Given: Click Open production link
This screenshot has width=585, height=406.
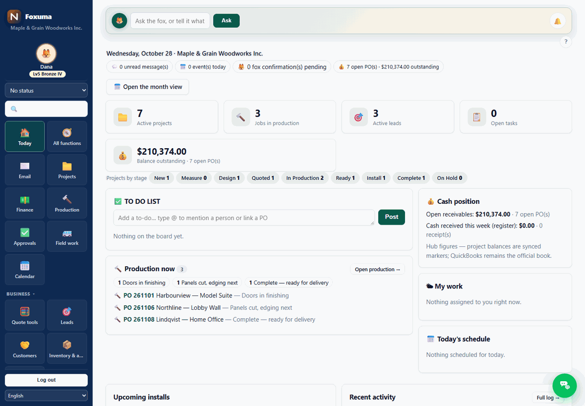Looking at the screenshot, I should (x=377, y=269).
